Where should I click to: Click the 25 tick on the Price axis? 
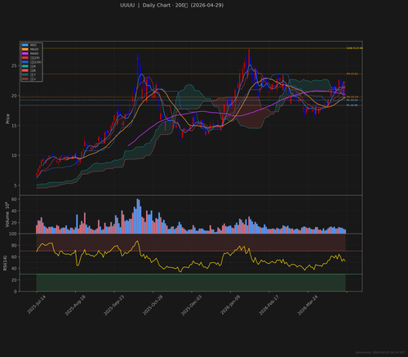pyautogui.click(x=14, y=66)
